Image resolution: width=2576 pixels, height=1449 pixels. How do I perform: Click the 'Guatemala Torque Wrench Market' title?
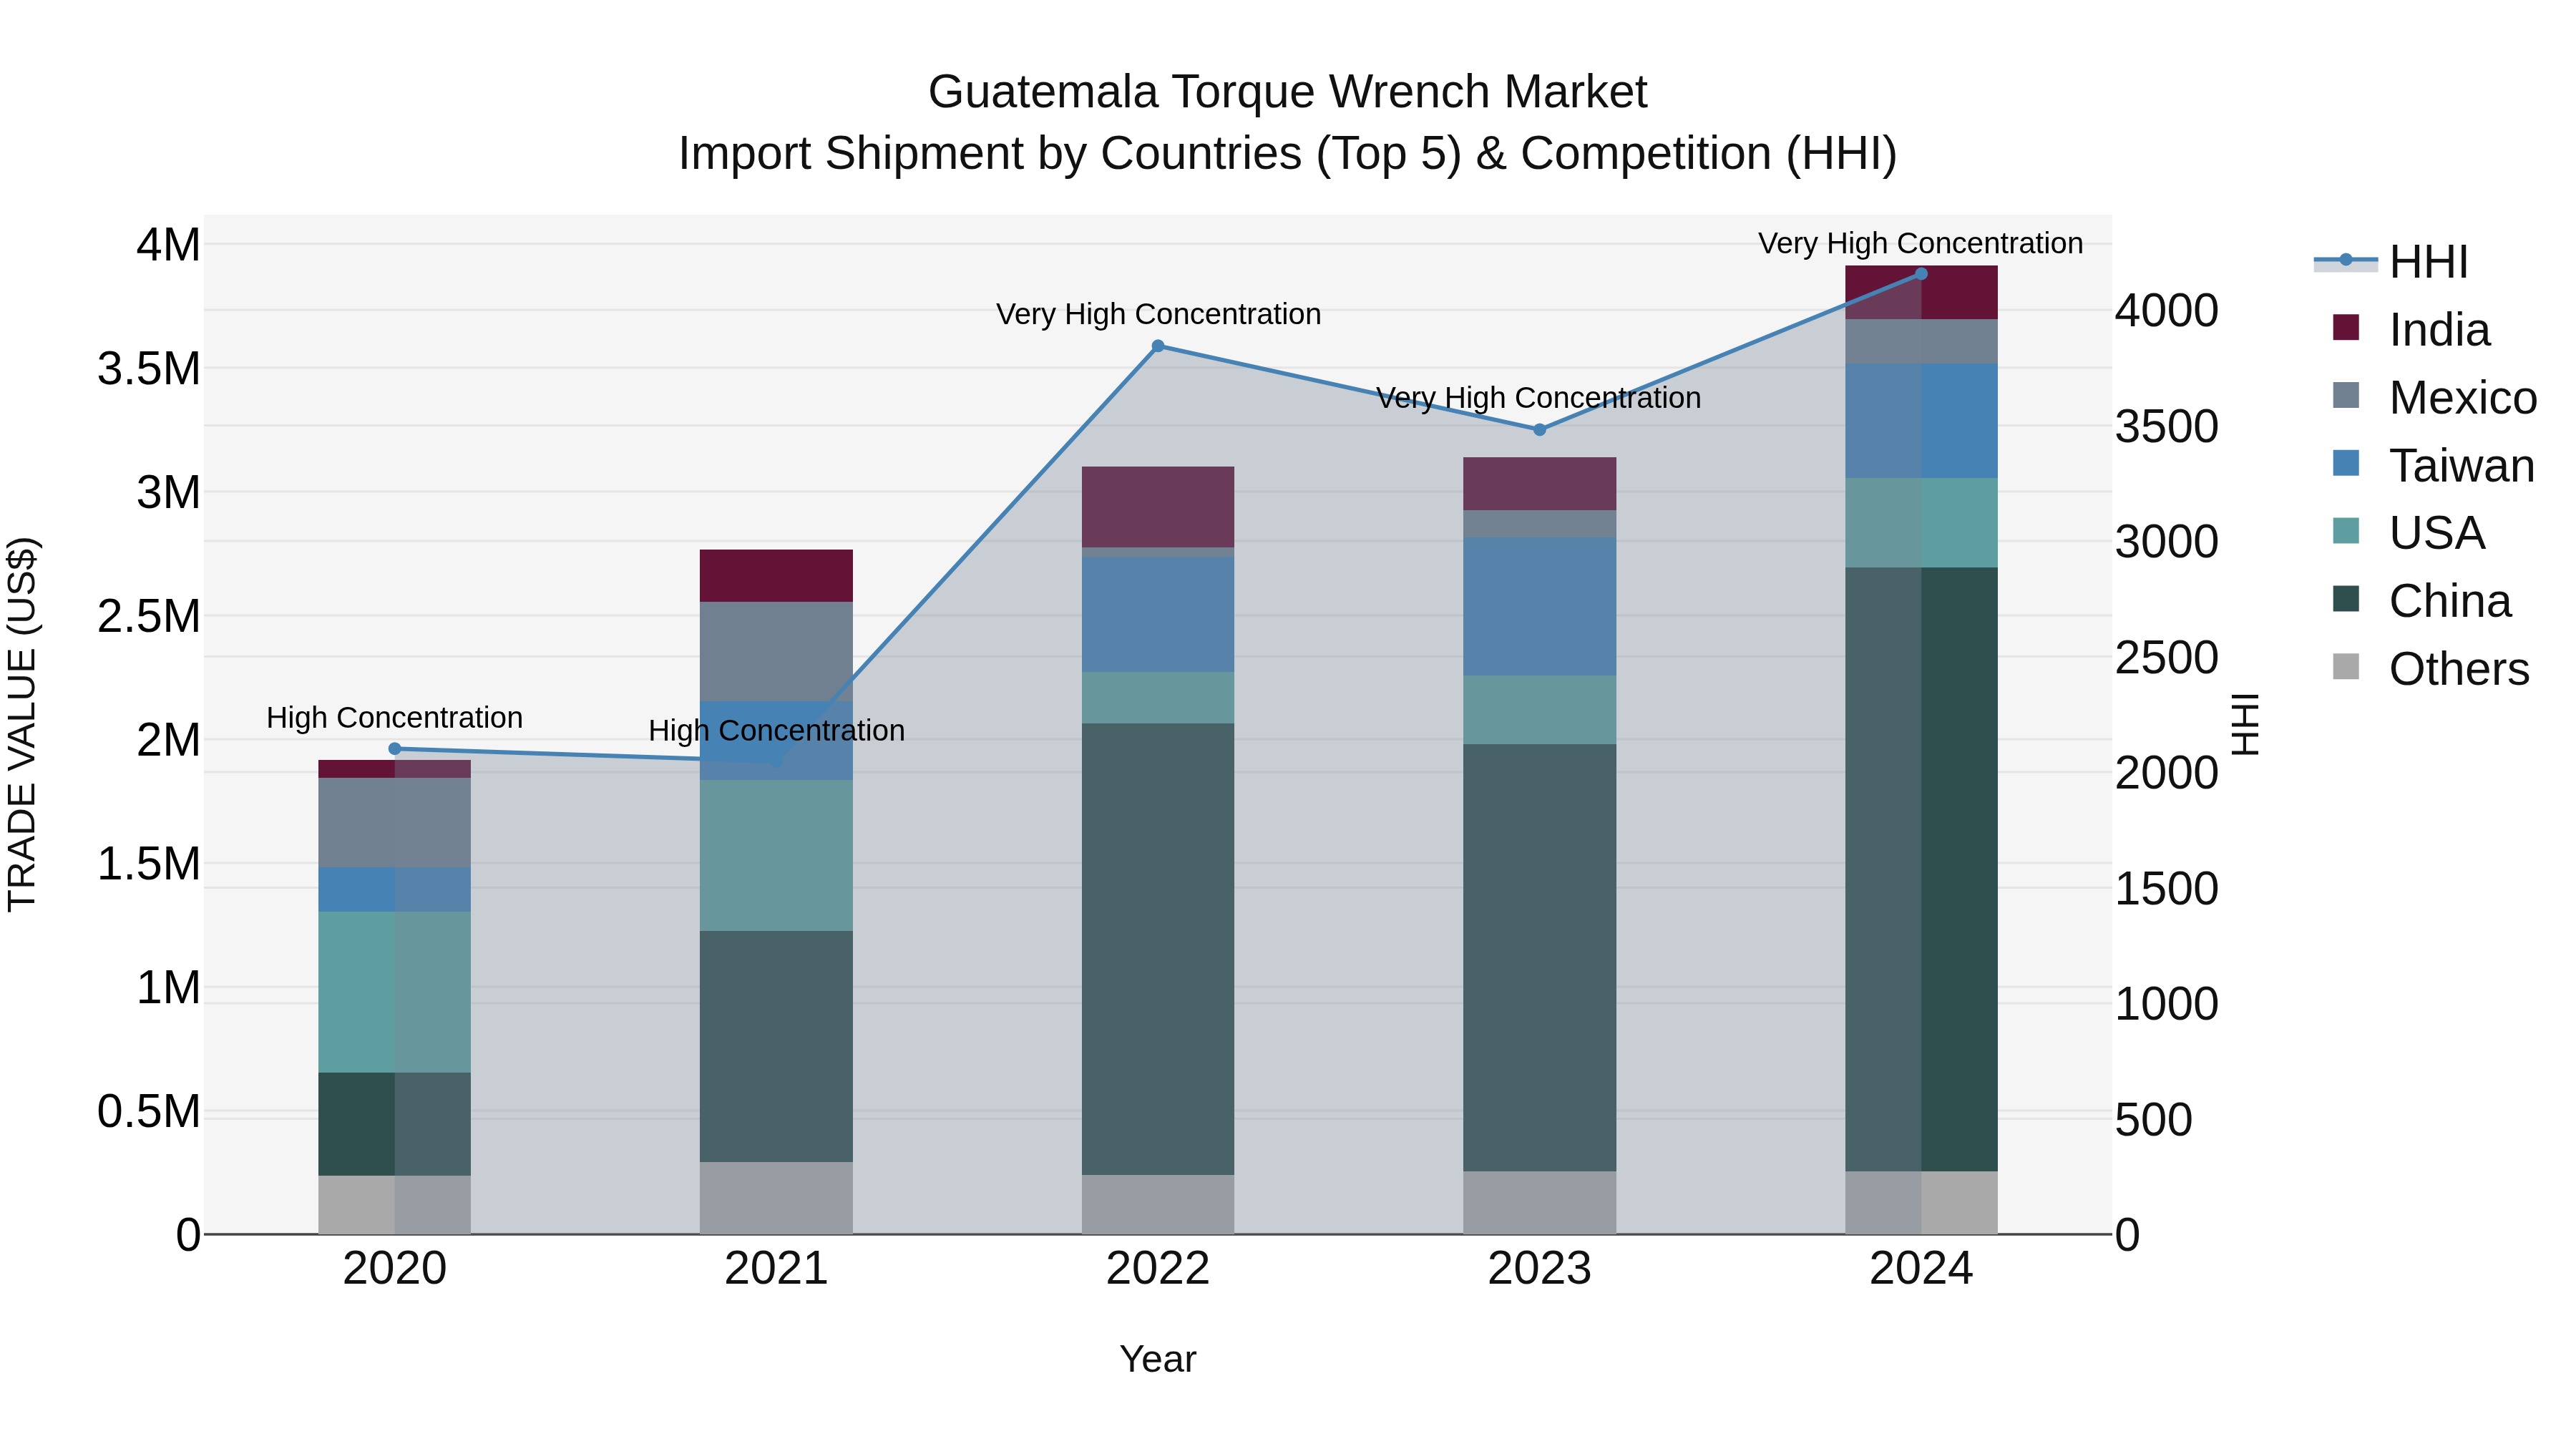coord(1287,92)
